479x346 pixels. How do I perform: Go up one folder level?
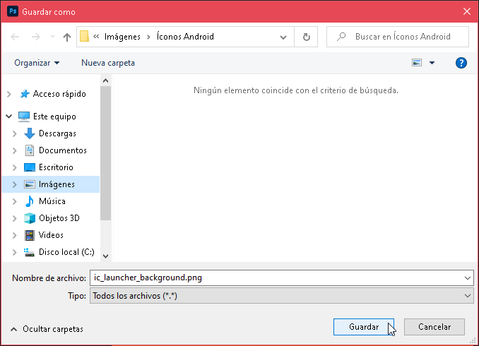(67, 37)
